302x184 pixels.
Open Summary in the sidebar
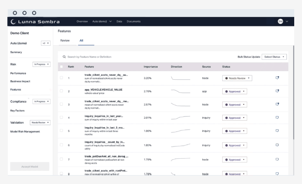(16, 52)
